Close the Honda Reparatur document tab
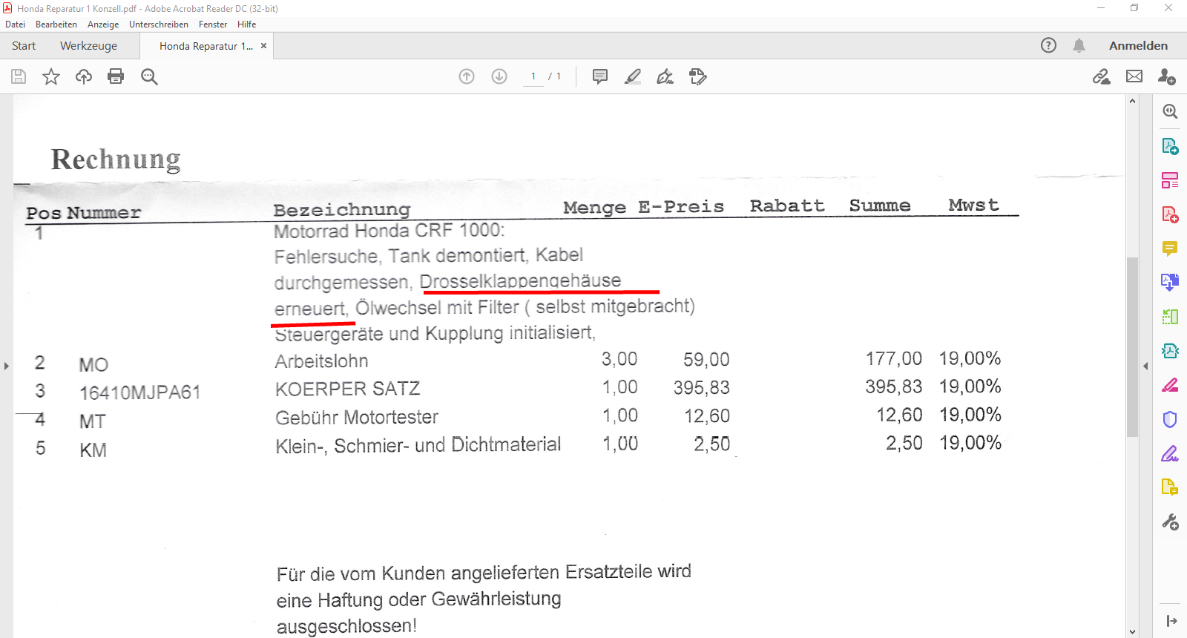The width and height of the screenshot is (1187, 638). click(263, 46)
